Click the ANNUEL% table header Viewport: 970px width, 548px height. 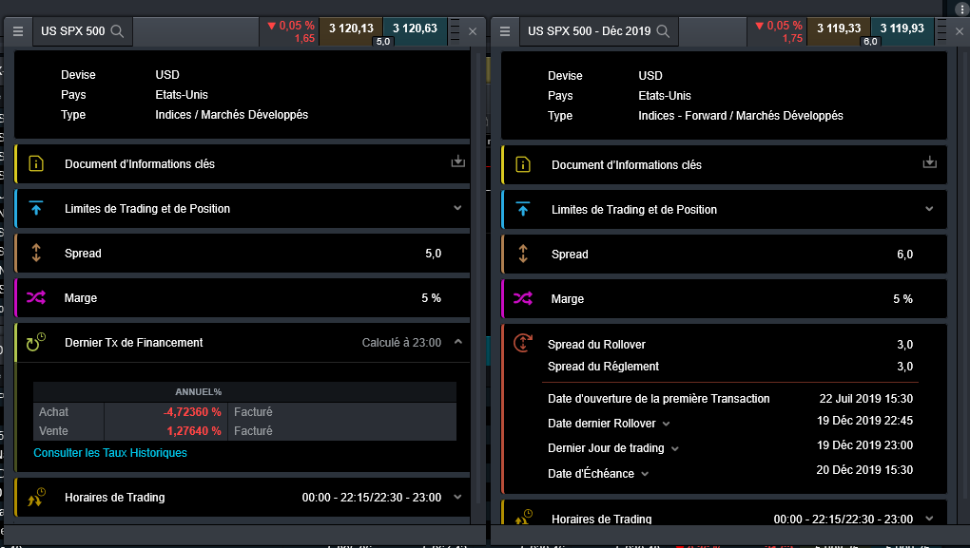click(198, 391)
